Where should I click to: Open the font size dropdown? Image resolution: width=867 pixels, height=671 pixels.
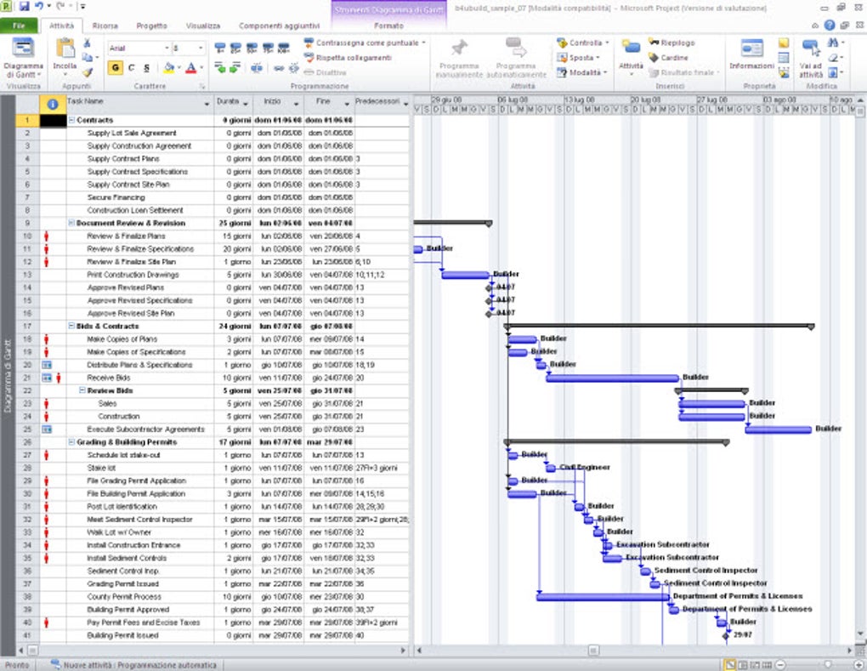(x=200, y=48)
